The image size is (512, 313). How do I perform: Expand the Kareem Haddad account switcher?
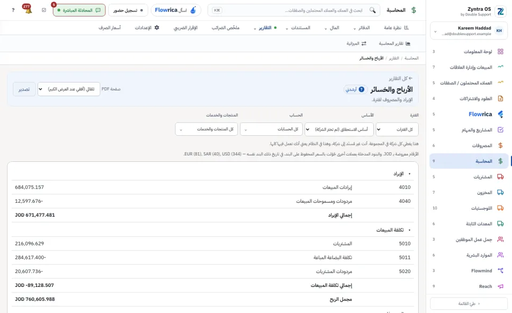click(469, 31)
